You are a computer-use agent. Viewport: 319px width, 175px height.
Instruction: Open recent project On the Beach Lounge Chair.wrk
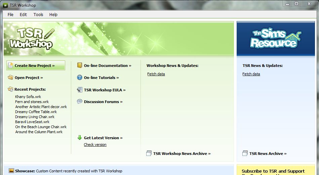click(x=41, y=127)
